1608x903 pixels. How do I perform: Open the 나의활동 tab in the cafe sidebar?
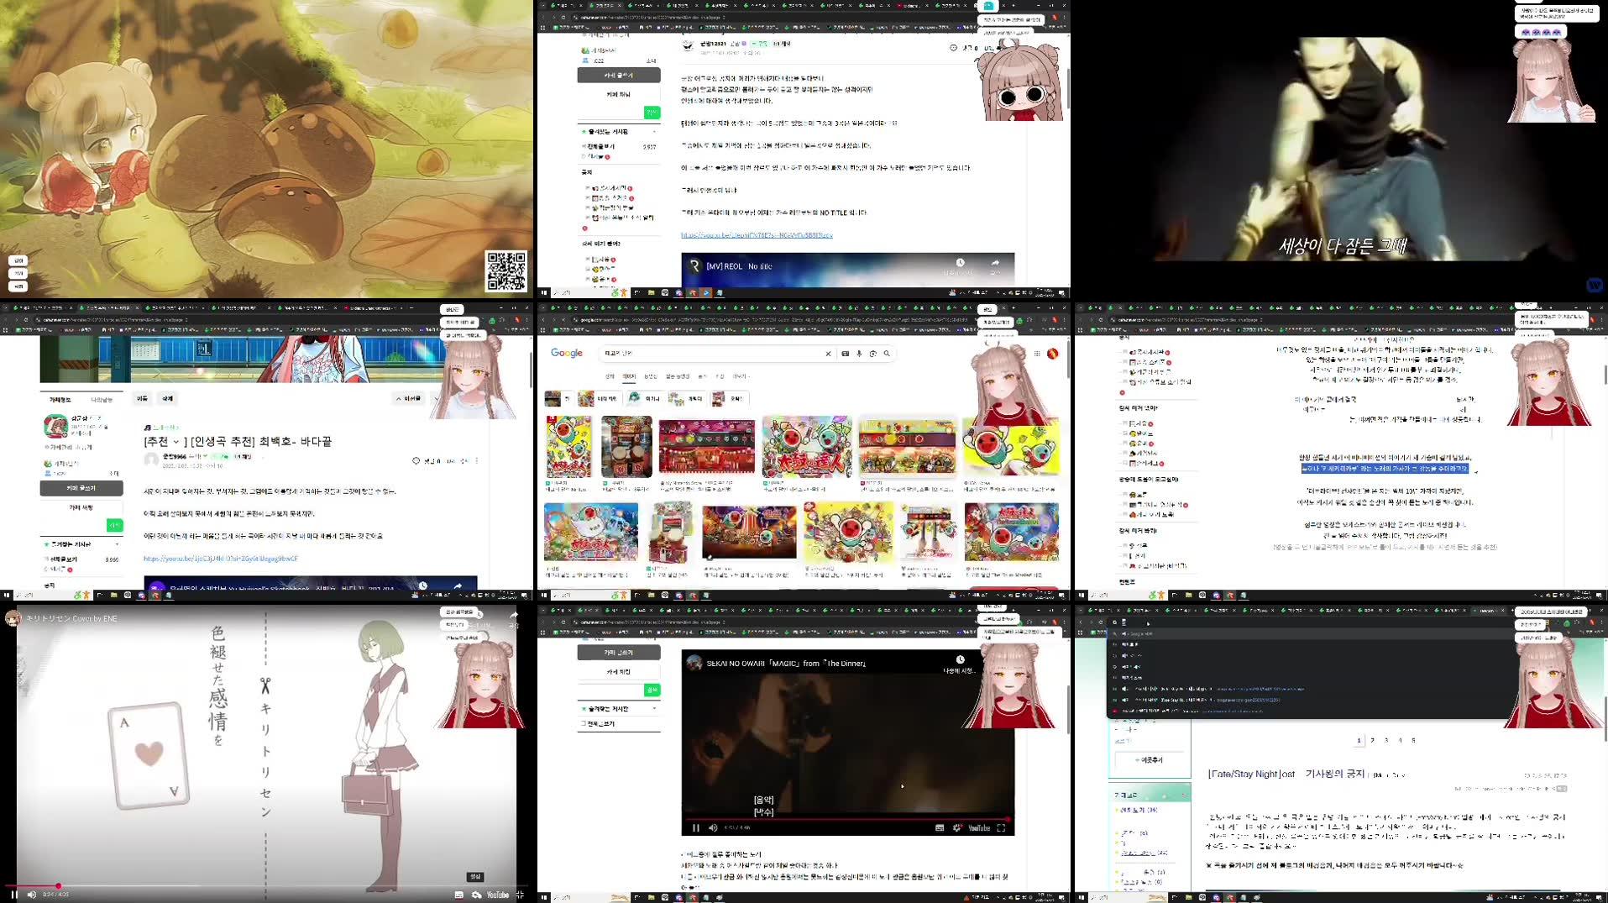(x=103, y=399)
